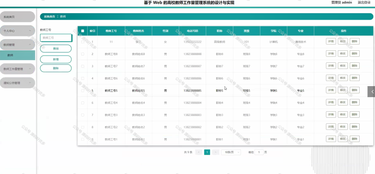The width and height of the screenshot is (375, 174).
Task: Click the 高级教师 cell
Action: point(220,42)
